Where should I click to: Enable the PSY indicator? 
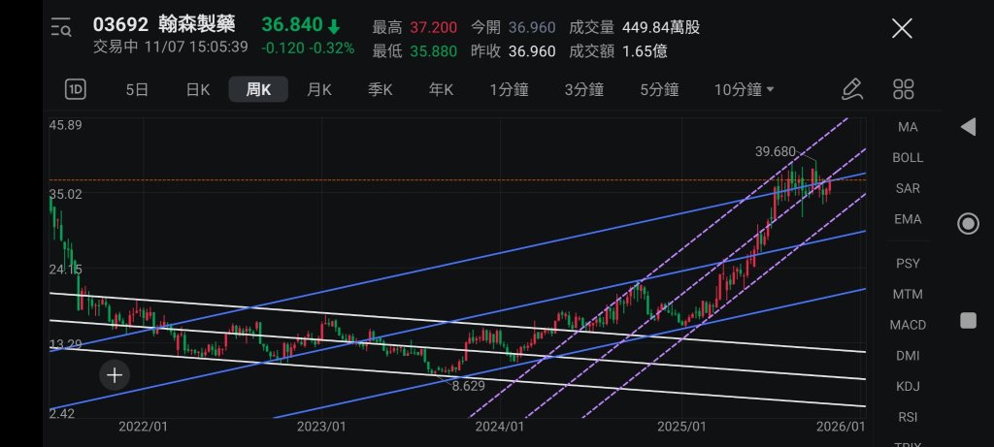pos(908,264)
